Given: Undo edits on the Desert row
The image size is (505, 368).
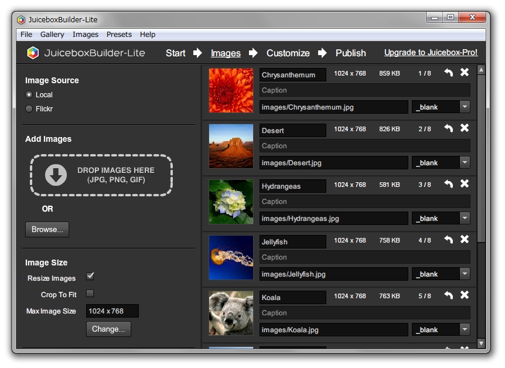Looking at the screenshot, I should point(448,128).
